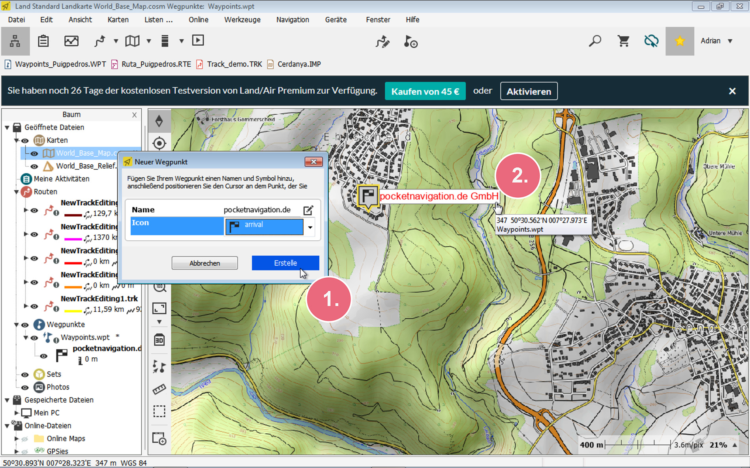Click the Erstelle button
750x468 pixels.
pyautogui.click(x=285, y=263)
